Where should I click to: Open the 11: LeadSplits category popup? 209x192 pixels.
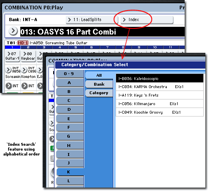coord(92,20)
